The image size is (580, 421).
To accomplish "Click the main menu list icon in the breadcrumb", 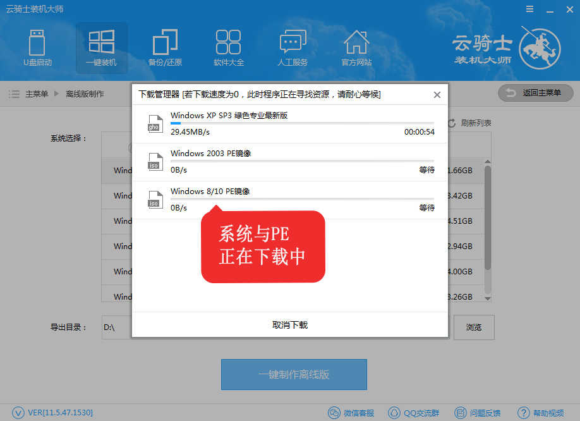I will [x=14, y=94].
